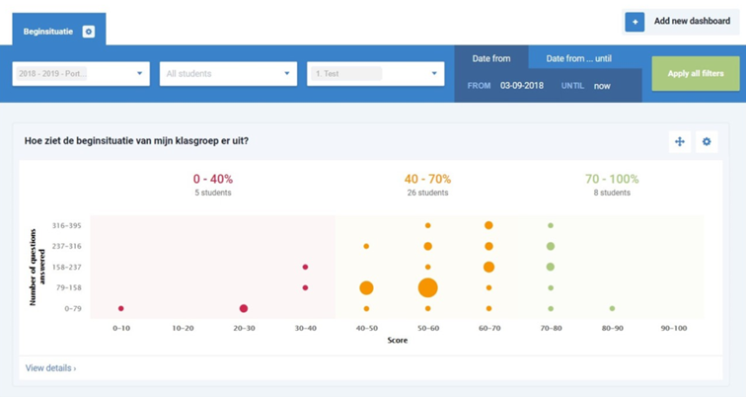Image resolution: width=746 pixels, height=397 pixels.
Task: Click the until date value now
Action: 604,86
